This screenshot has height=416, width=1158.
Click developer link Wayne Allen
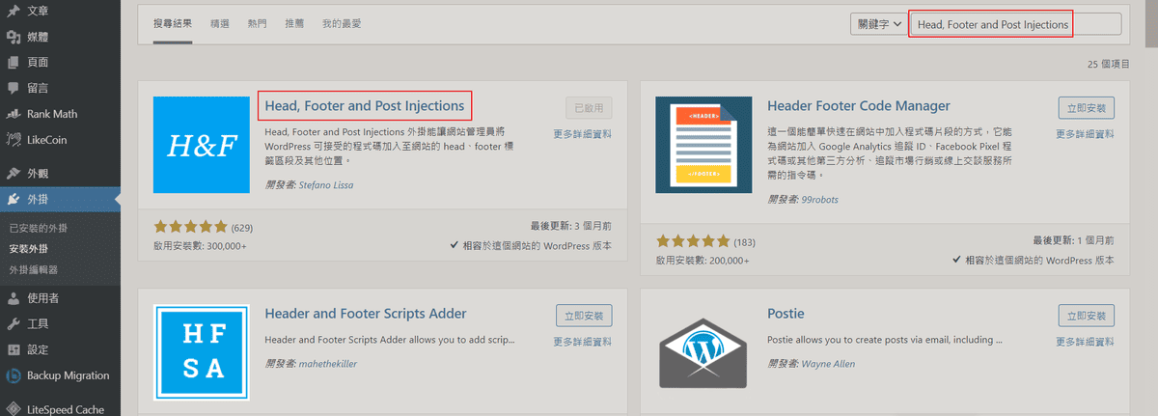click(x=828, y=365)
